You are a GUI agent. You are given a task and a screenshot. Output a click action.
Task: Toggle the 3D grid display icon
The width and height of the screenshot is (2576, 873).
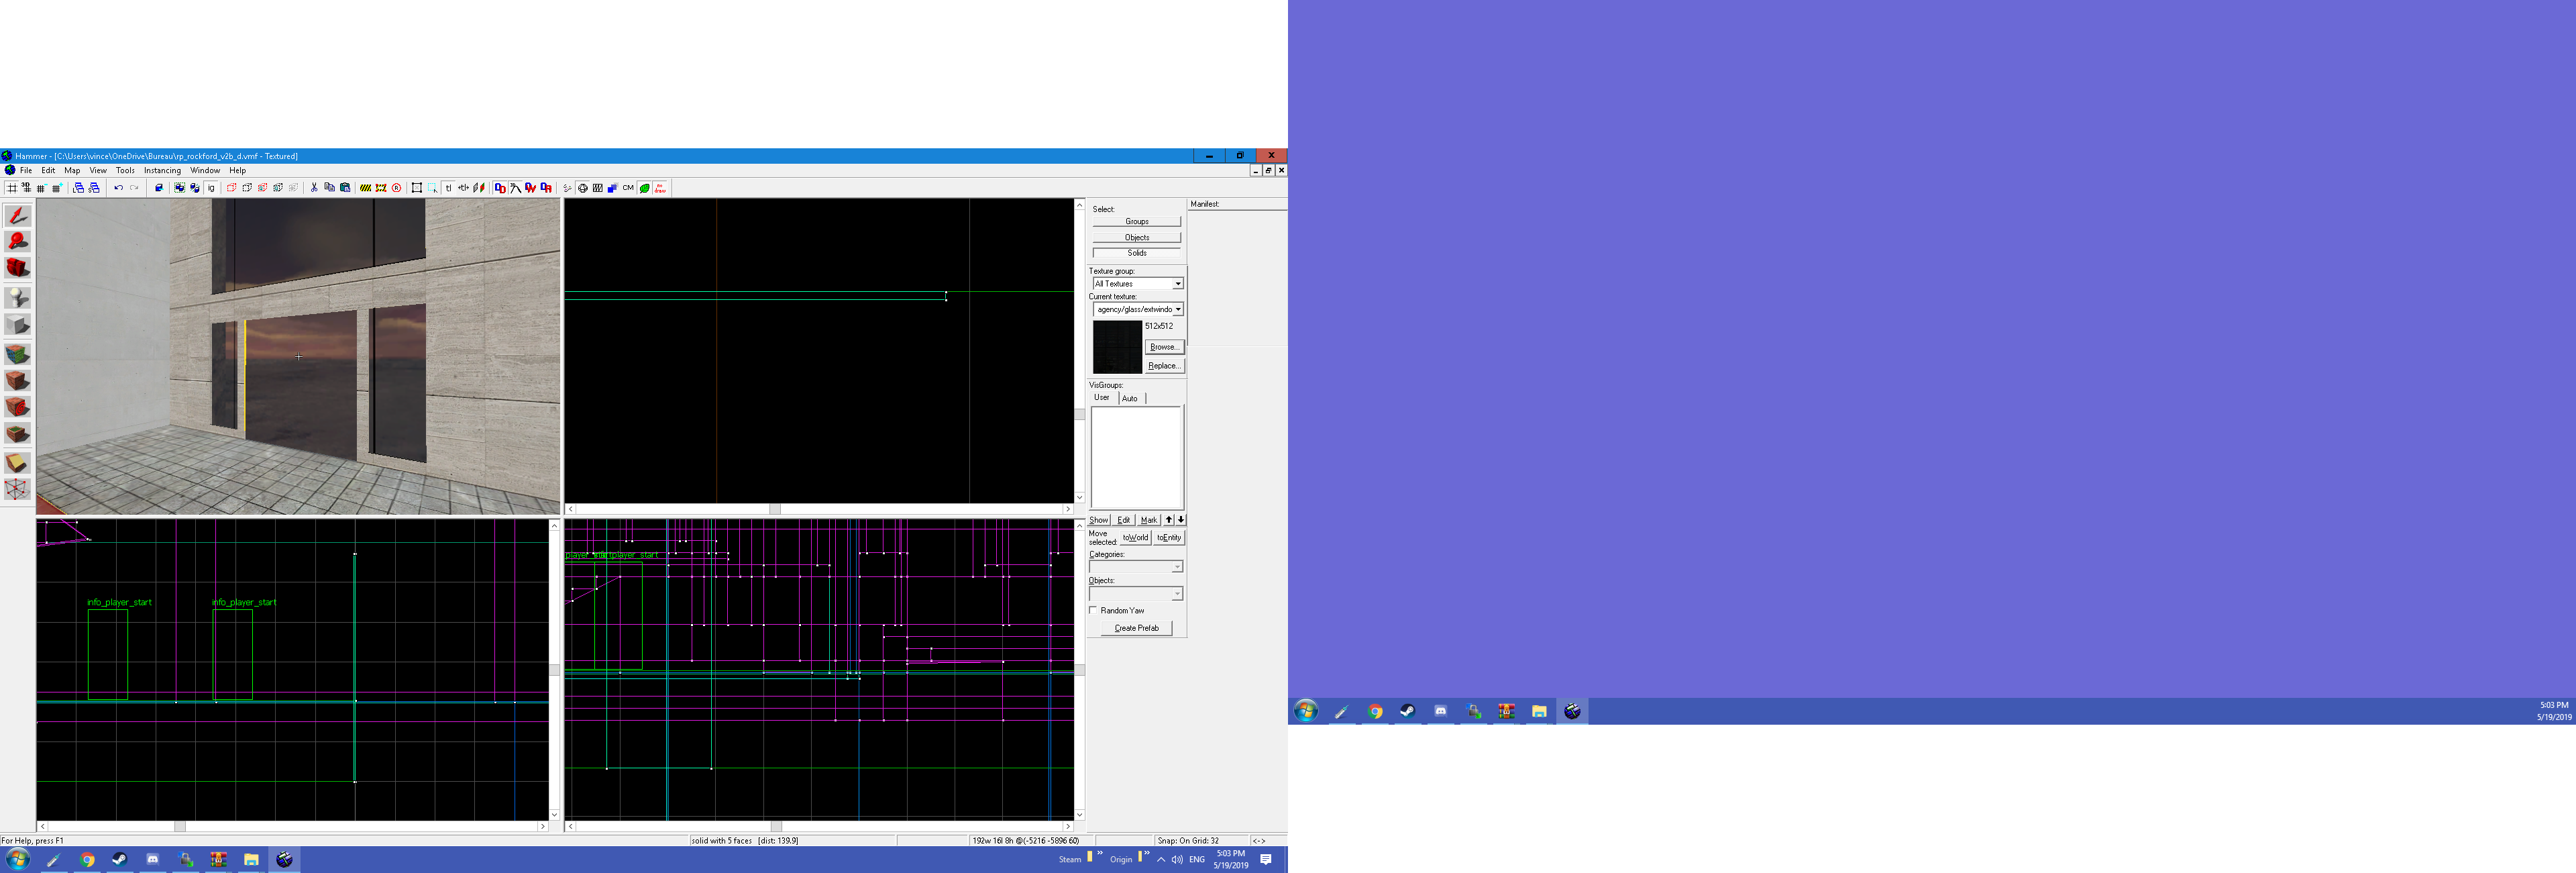click(x=26, y=188)
